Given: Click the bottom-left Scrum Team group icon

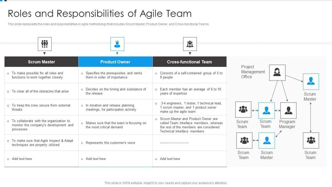Looking at the screenshot, I should click(x=244, y=141).
